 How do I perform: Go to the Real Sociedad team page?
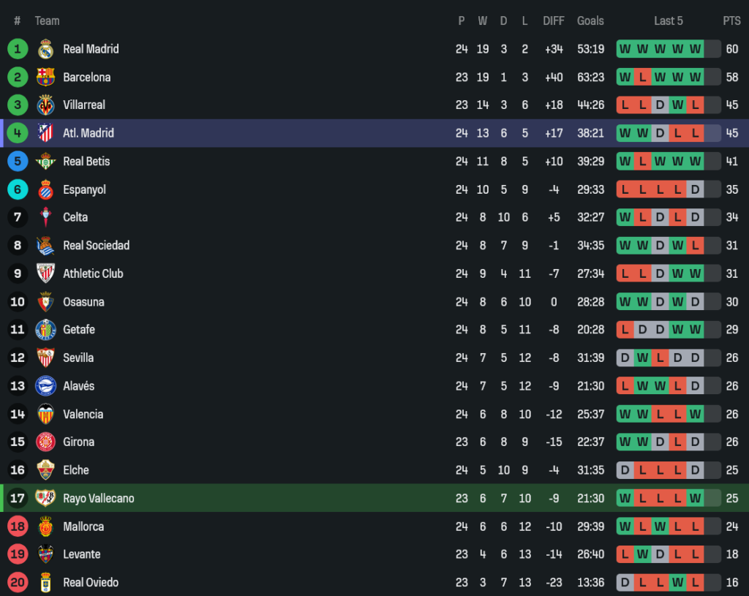point(96,246)
